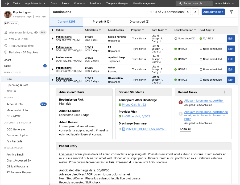
Task: Click the app logo icon in top bar
Action: pyautogui.click(x=7, y=3)
